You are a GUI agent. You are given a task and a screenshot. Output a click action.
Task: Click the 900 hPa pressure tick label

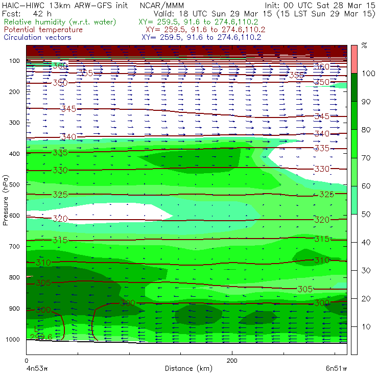(x=14, y=309)
